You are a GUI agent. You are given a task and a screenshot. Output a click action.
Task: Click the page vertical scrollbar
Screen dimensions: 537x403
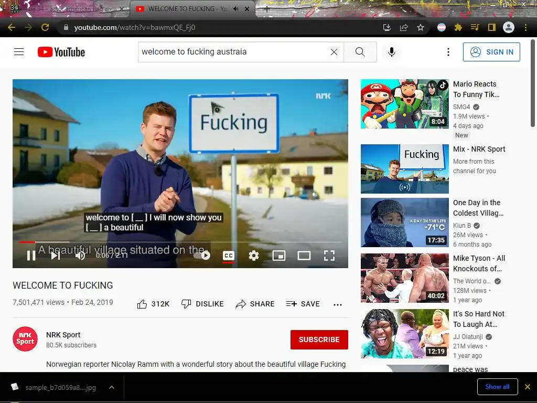(533, 83)
